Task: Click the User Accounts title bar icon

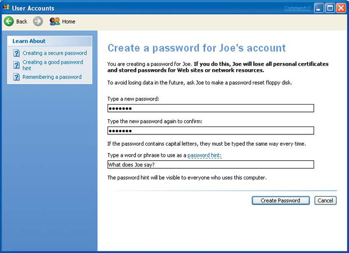Action: pyautogui.click(x=6, y=8)
